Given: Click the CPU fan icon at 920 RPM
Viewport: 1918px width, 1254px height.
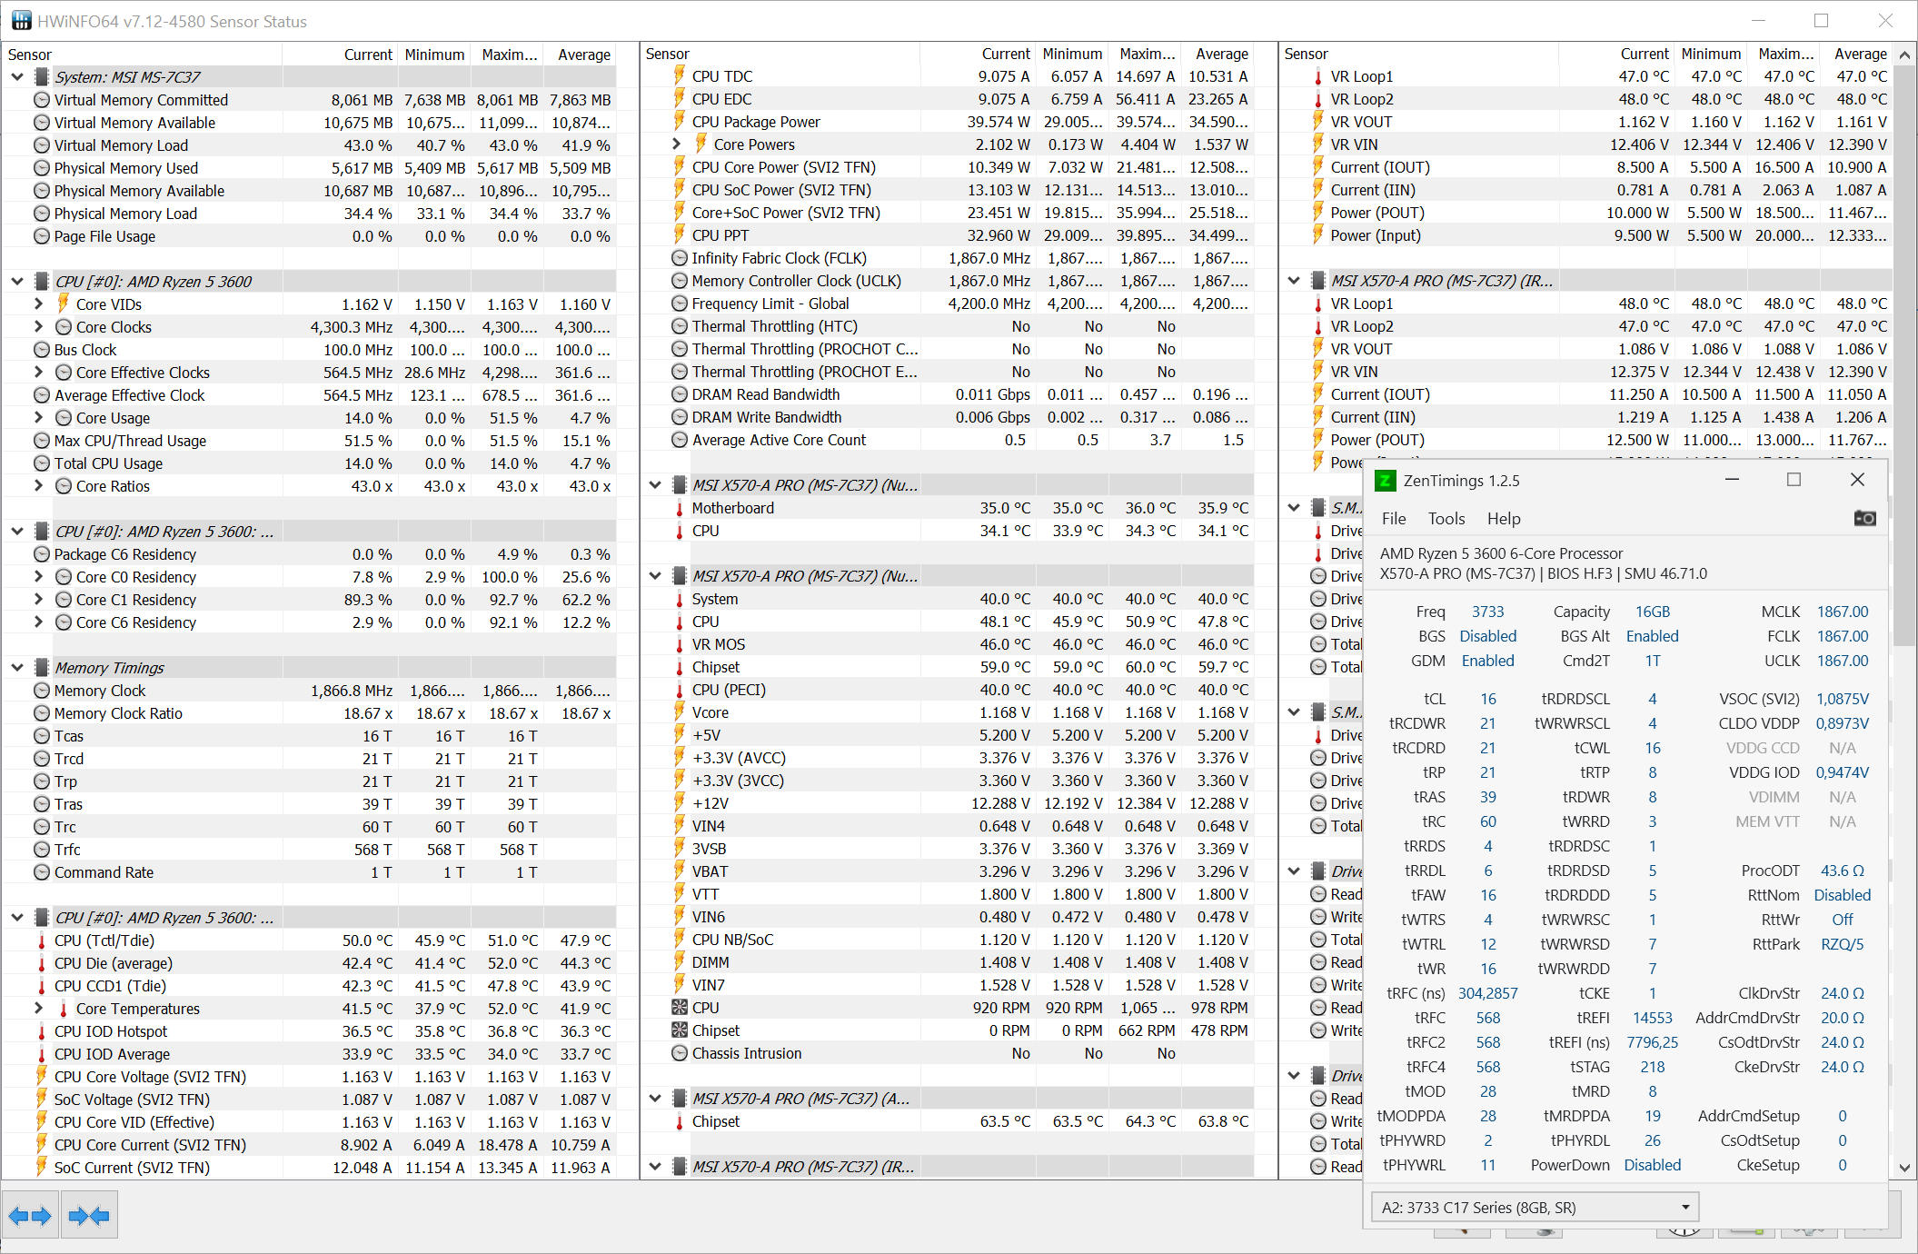Looking at the screenshot, I should [x=680, y=1008].
